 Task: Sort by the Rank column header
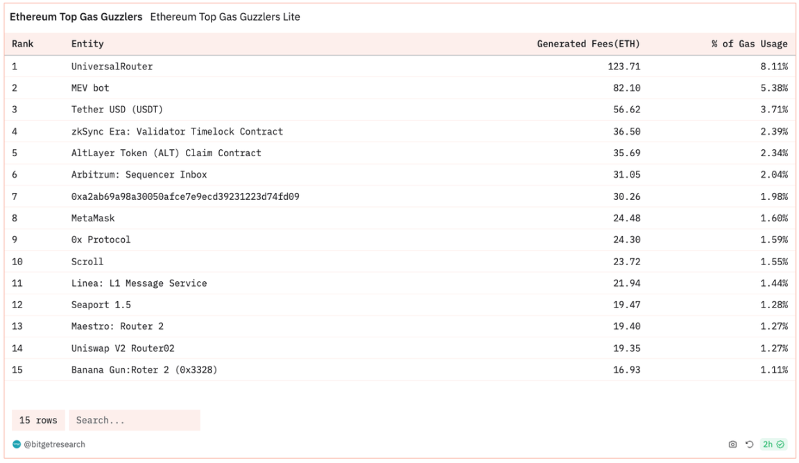(x=23, y=44)
